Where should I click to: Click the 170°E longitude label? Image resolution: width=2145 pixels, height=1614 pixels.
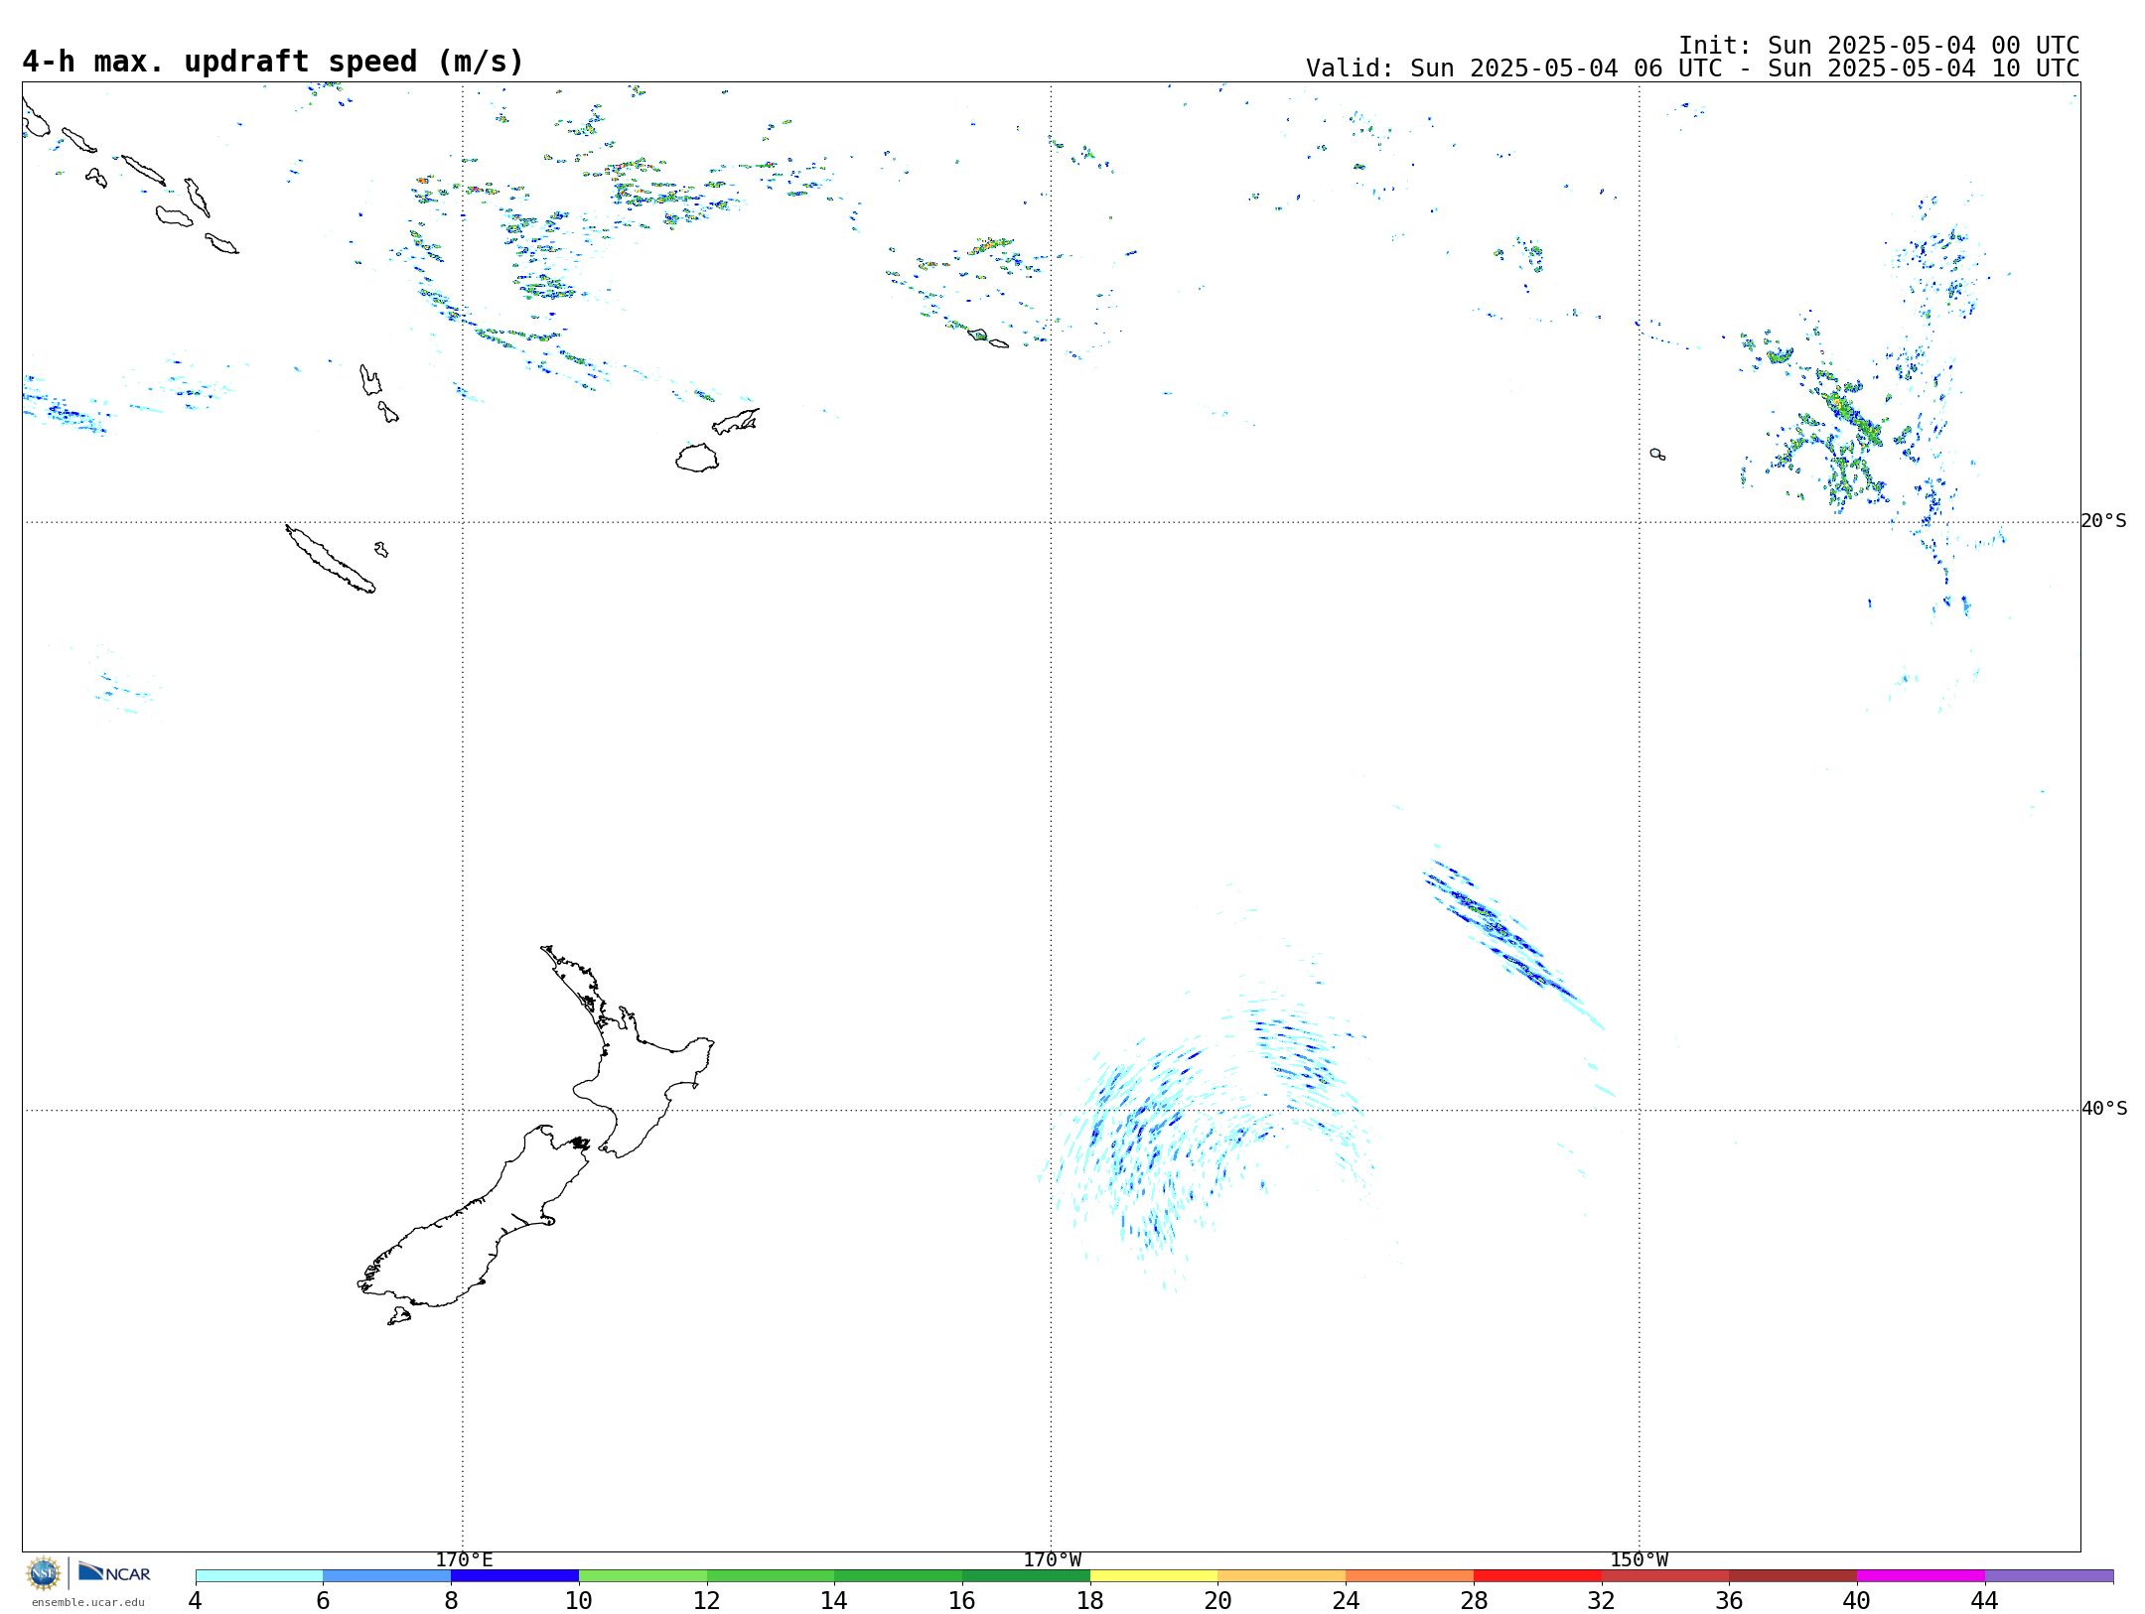click(464, 1559)
